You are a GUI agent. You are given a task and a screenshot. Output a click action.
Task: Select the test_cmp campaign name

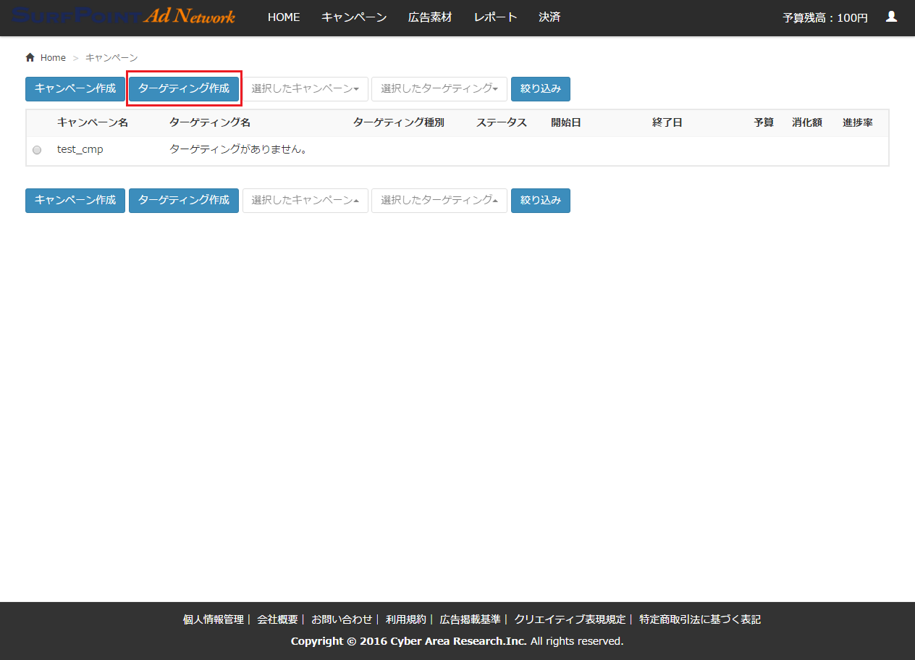pyautogui.click(x=80, y=150)
